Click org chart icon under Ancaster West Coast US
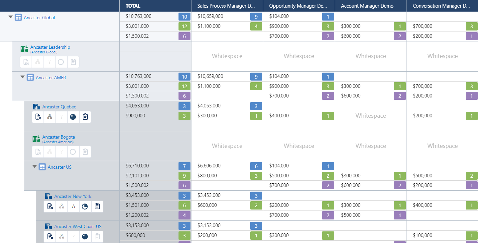 61,236
